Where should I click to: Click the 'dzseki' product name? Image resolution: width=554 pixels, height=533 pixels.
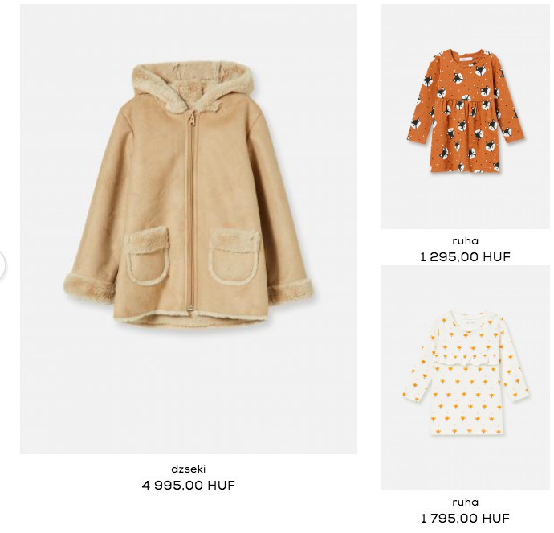[189, 469]
